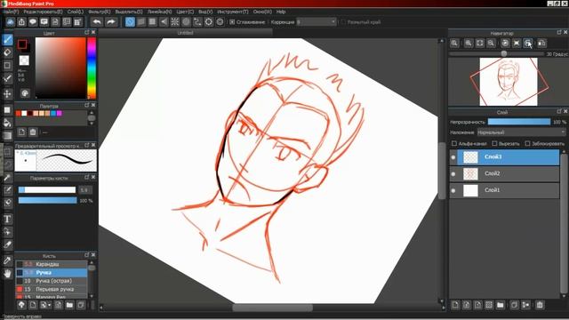Switch to Untitled canvas tab
The image size is (569, 320).
tap(185, 33)
